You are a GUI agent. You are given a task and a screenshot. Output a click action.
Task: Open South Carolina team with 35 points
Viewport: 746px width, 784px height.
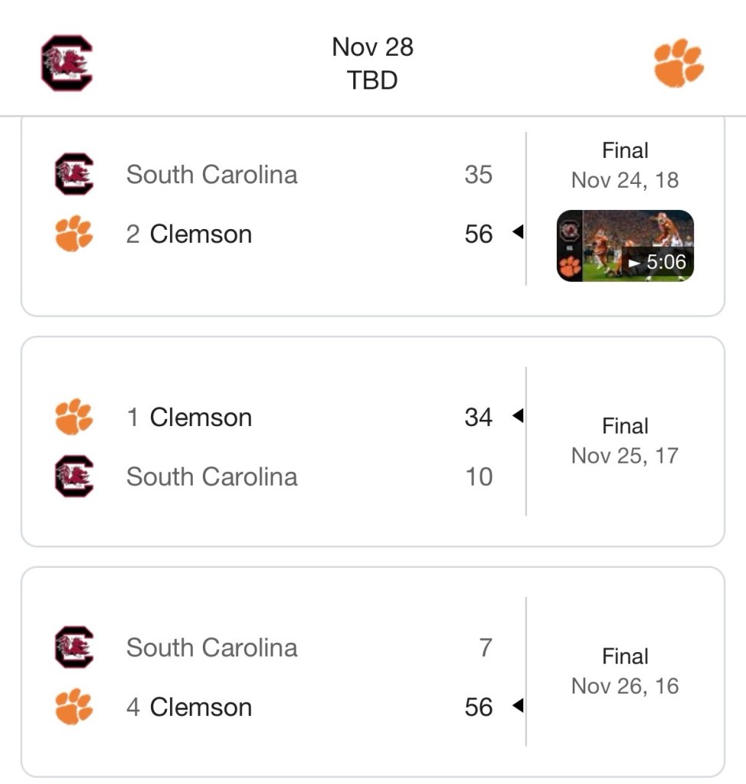212,175
